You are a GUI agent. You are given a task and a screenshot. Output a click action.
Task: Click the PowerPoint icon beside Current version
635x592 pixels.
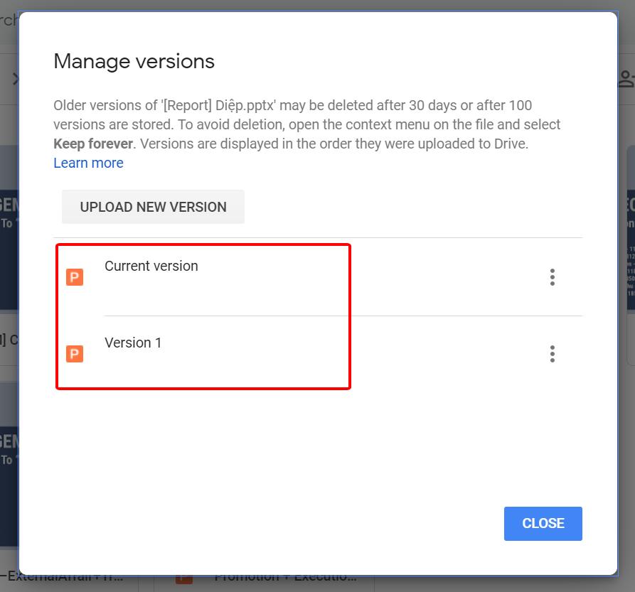(x=75, y=277)
